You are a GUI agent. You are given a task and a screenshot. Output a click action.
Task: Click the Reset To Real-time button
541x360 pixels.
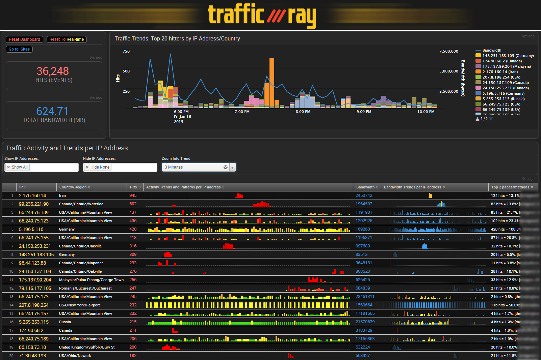coord(67,39)
